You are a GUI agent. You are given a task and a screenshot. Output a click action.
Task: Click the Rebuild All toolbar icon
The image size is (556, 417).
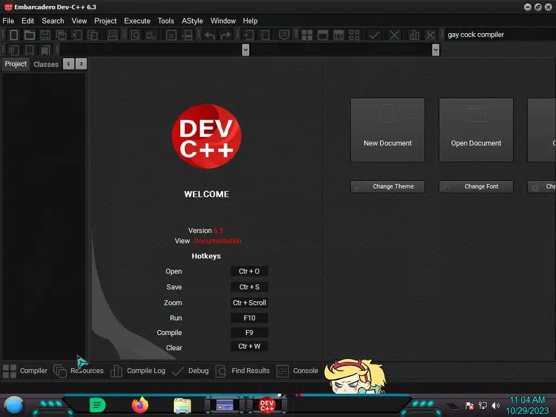click(x=354, y=35)
